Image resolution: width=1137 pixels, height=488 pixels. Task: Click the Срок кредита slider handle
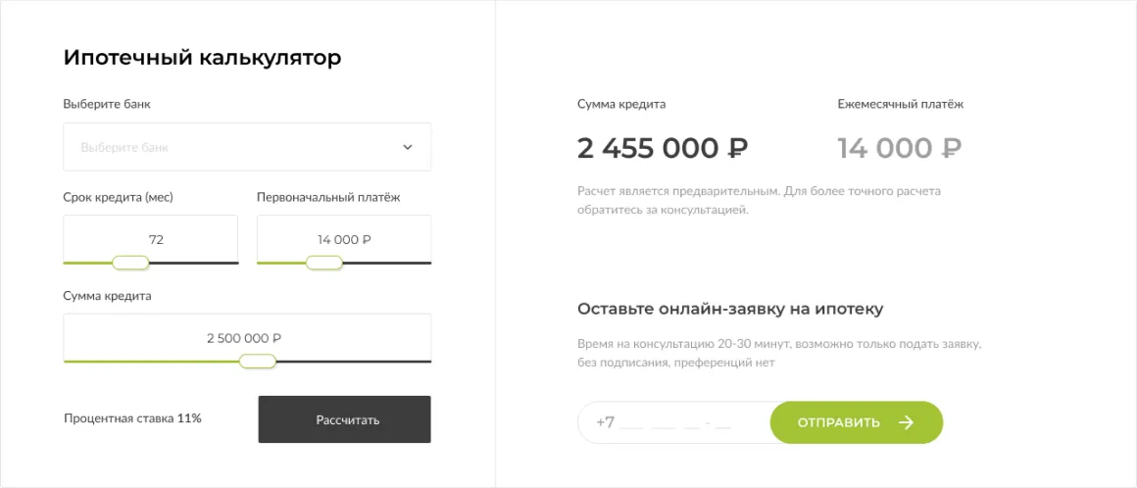pyautogui.click(x=130, y=263)
